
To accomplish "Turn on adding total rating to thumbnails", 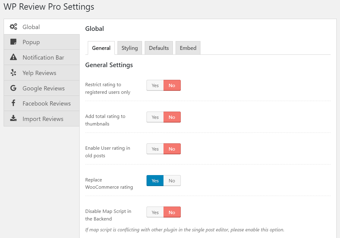I will 155,117.
